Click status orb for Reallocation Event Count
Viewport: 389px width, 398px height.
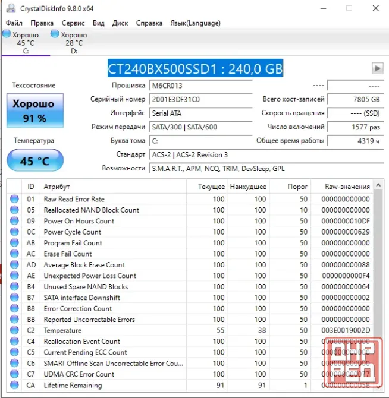(x=14, y=341)
